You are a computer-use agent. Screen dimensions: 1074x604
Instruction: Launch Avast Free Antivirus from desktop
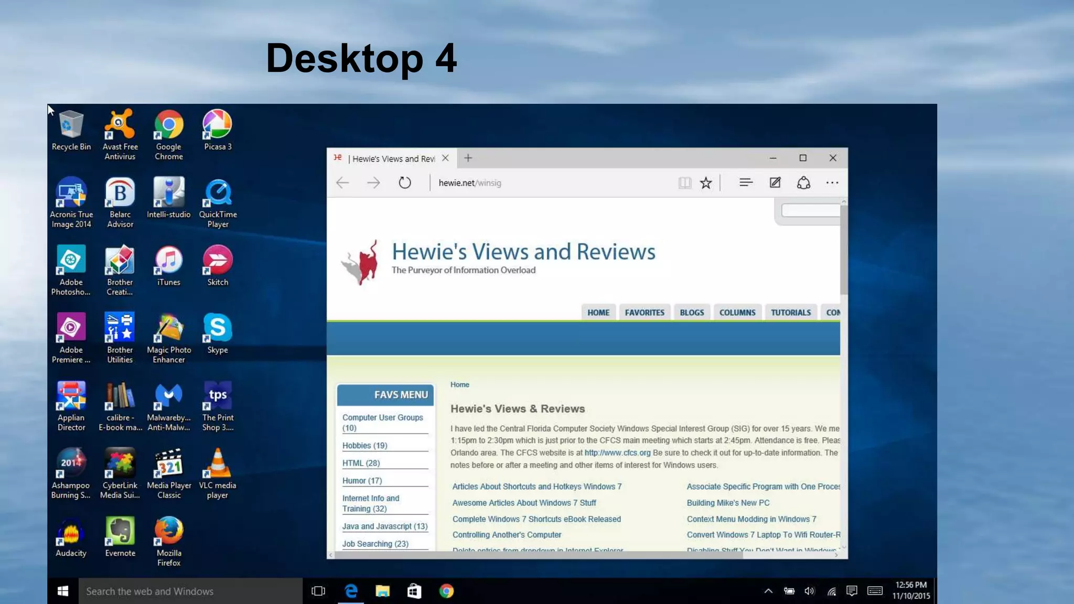tap(120, 135)
